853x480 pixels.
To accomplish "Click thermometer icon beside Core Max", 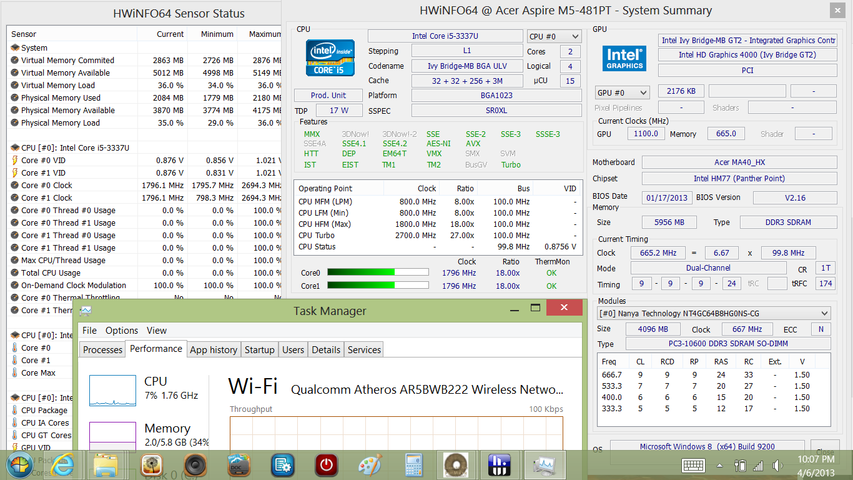I will (15, 372).
